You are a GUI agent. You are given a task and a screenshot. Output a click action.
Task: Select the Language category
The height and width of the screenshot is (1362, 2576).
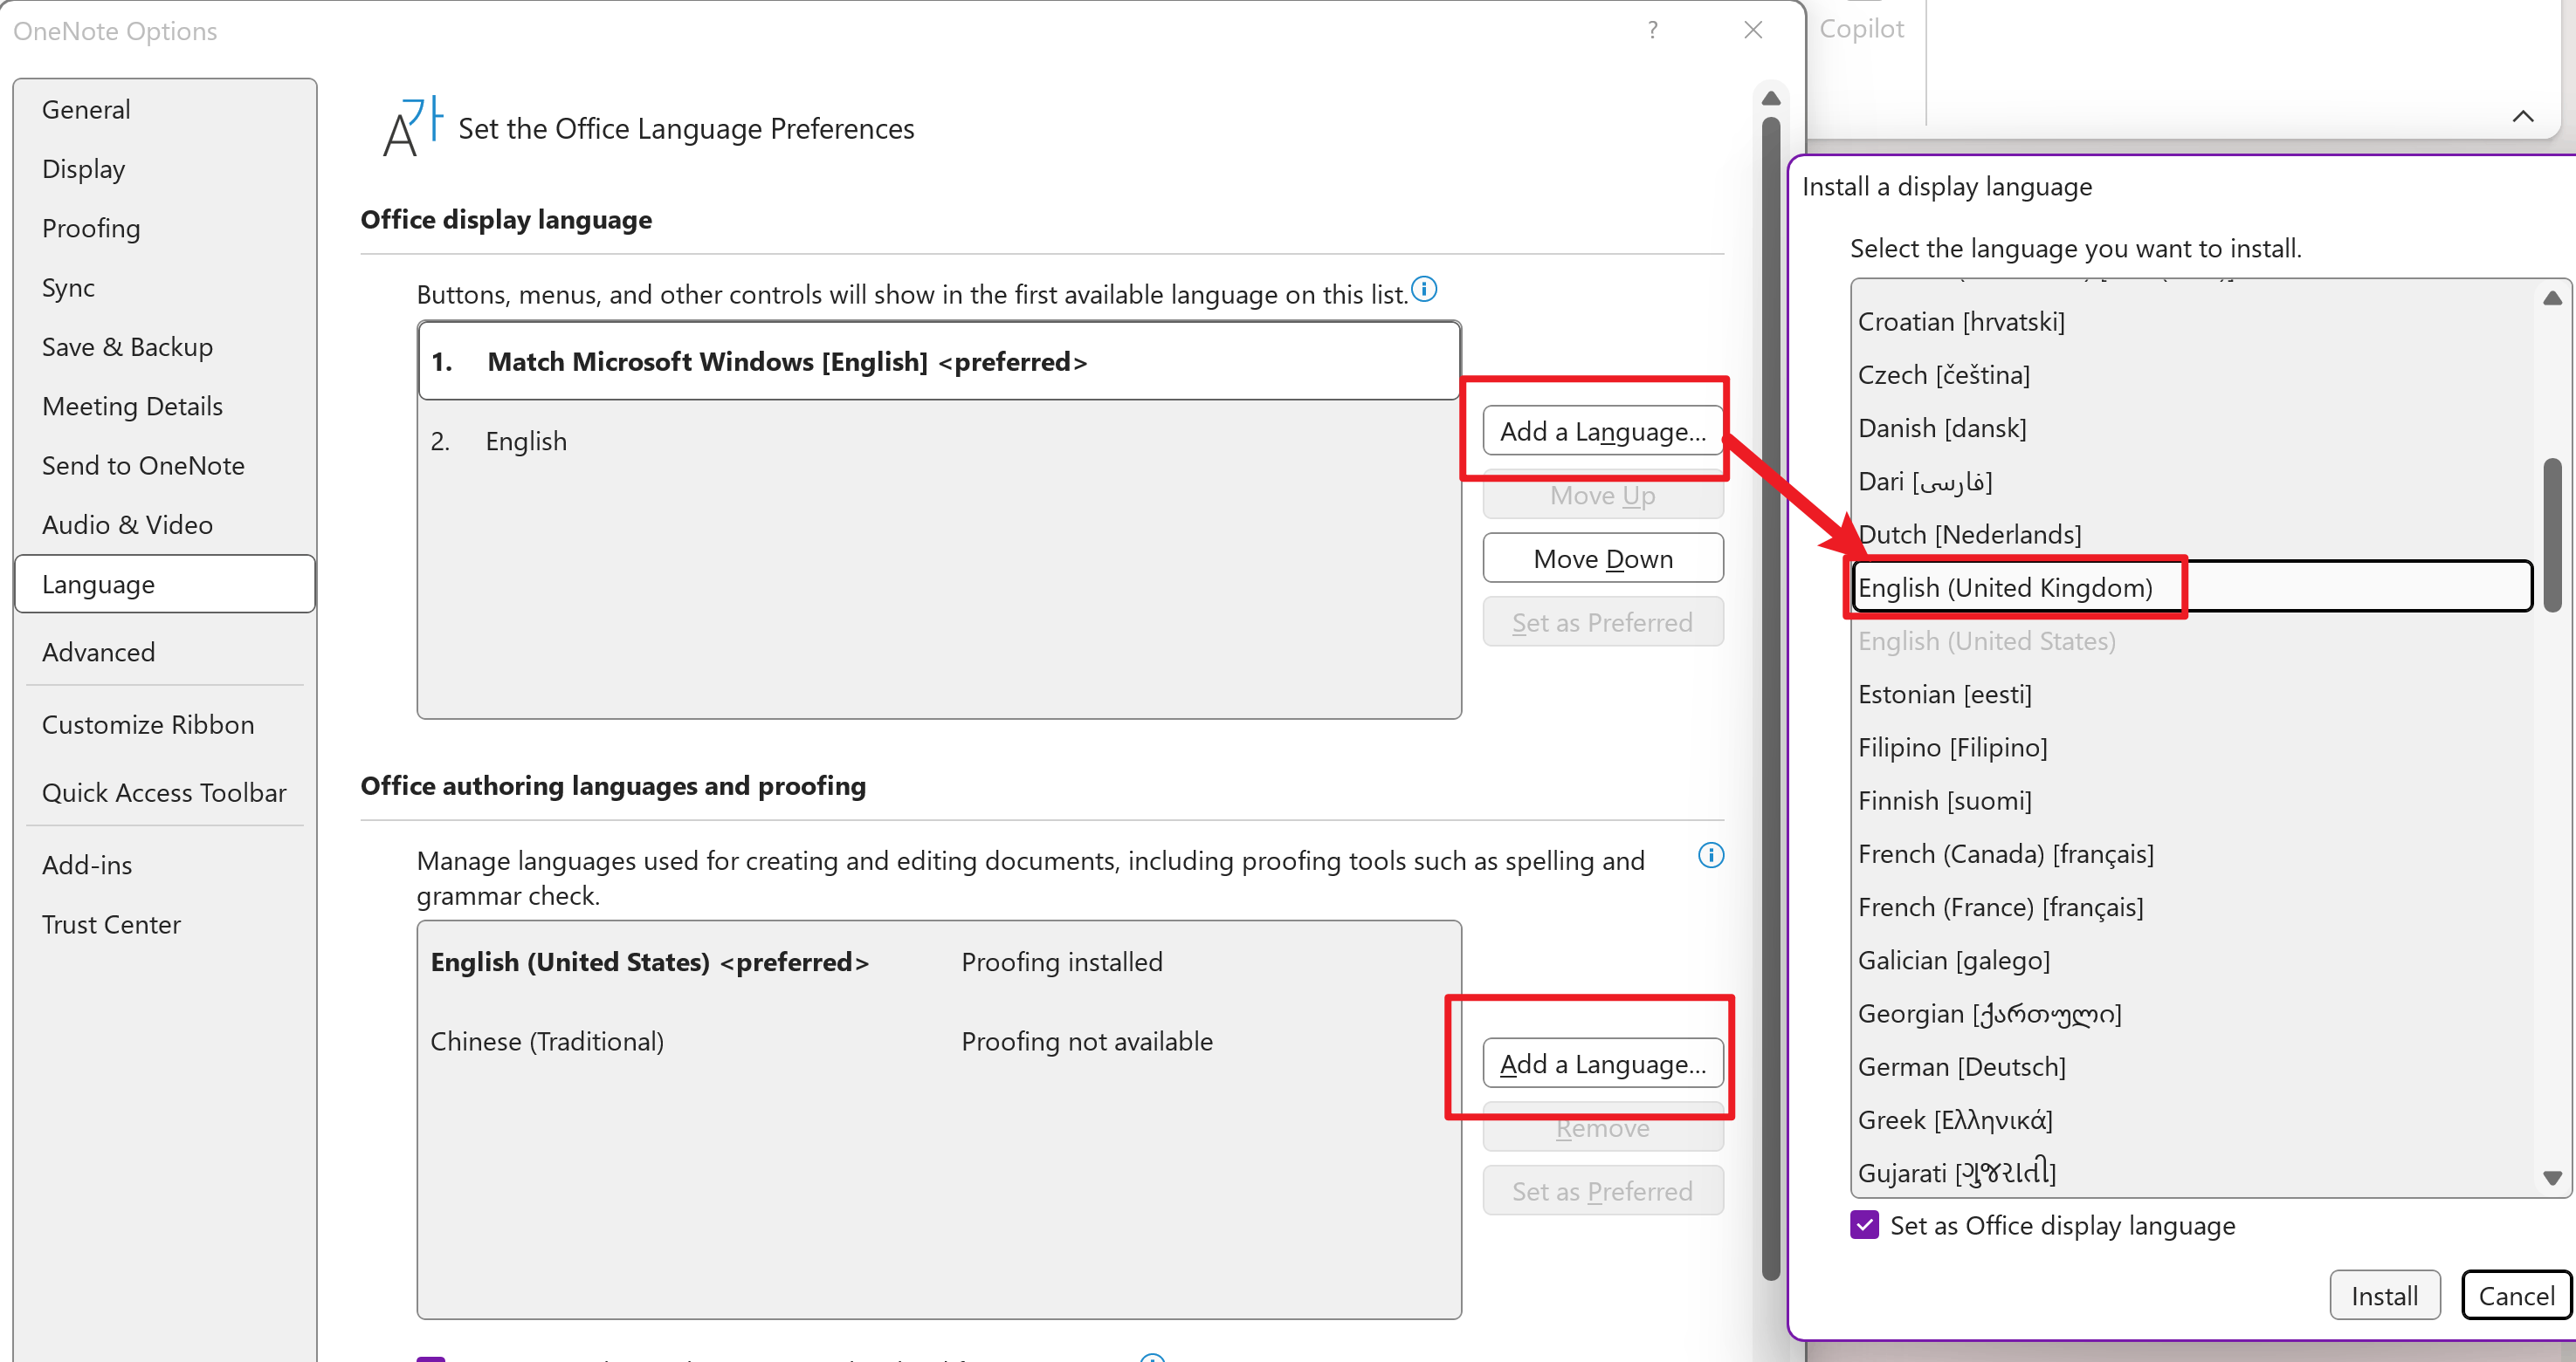click(166, 585)
